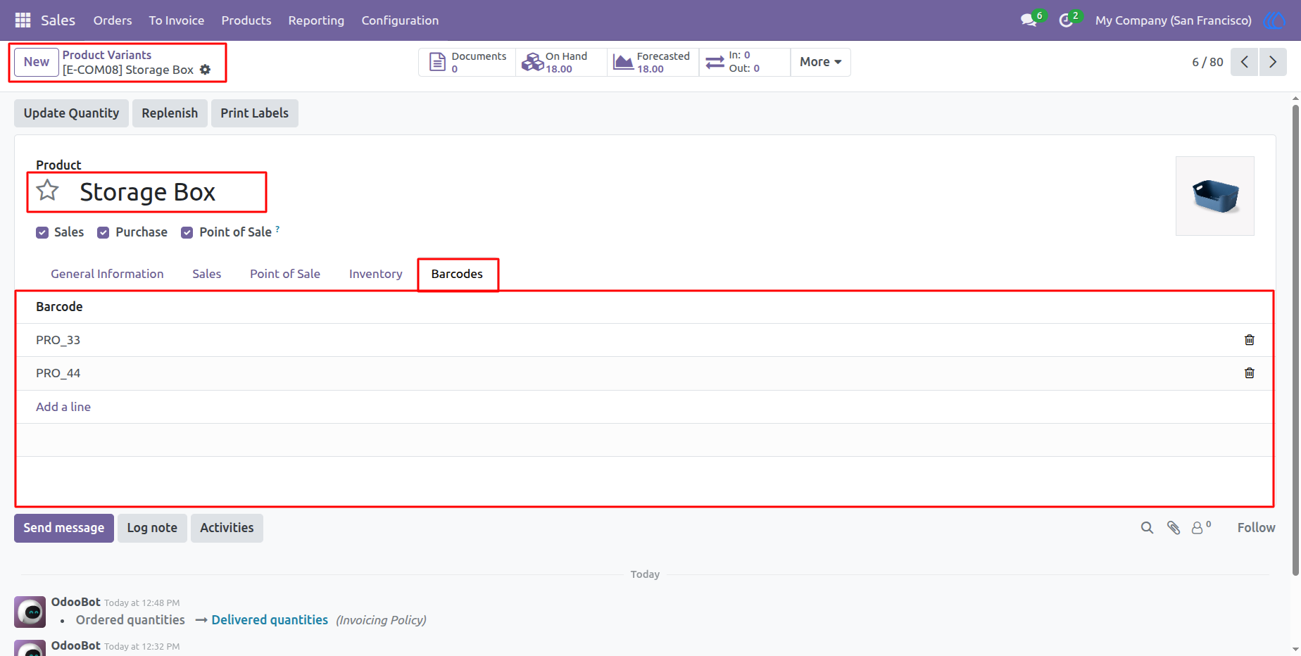
Task: Delete the PRO_44 barcode with trash icon
Action: coord(1250,373)
